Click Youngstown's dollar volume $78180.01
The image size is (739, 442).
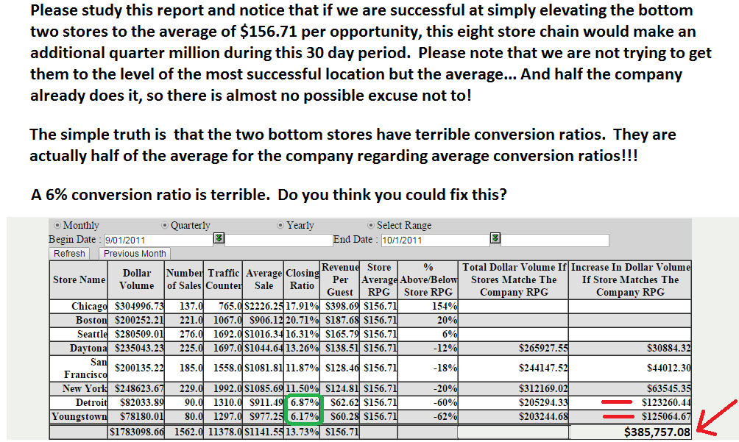(137, 417)
